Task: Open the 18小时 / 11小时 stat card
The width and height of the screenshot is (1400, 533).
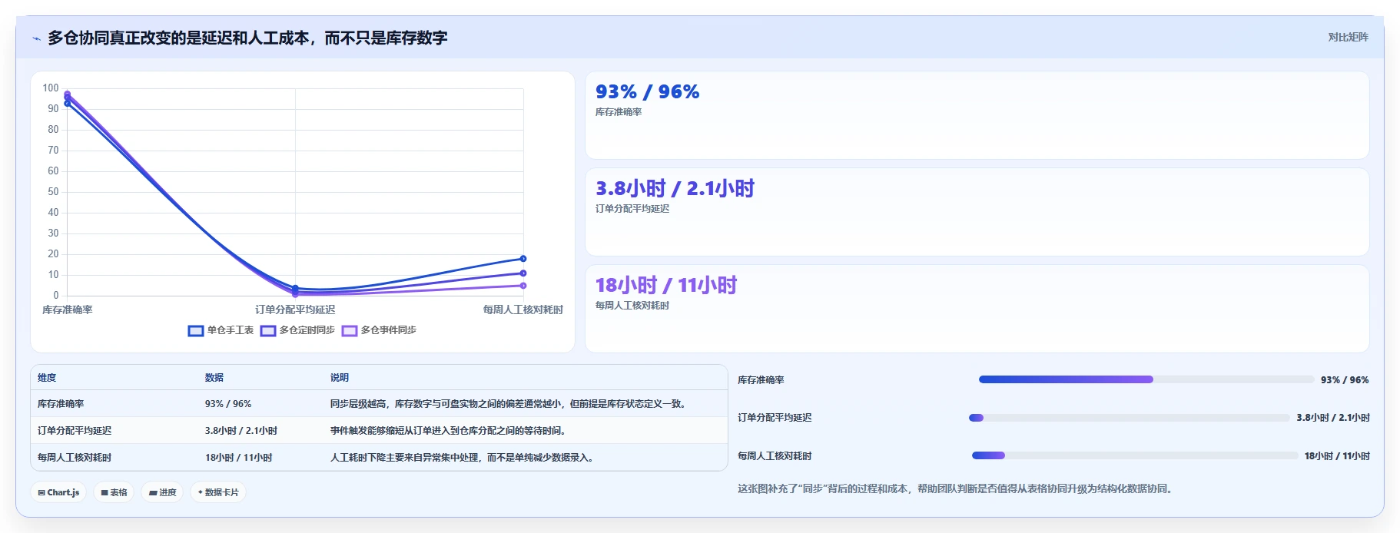Action: tap(977, 309)
